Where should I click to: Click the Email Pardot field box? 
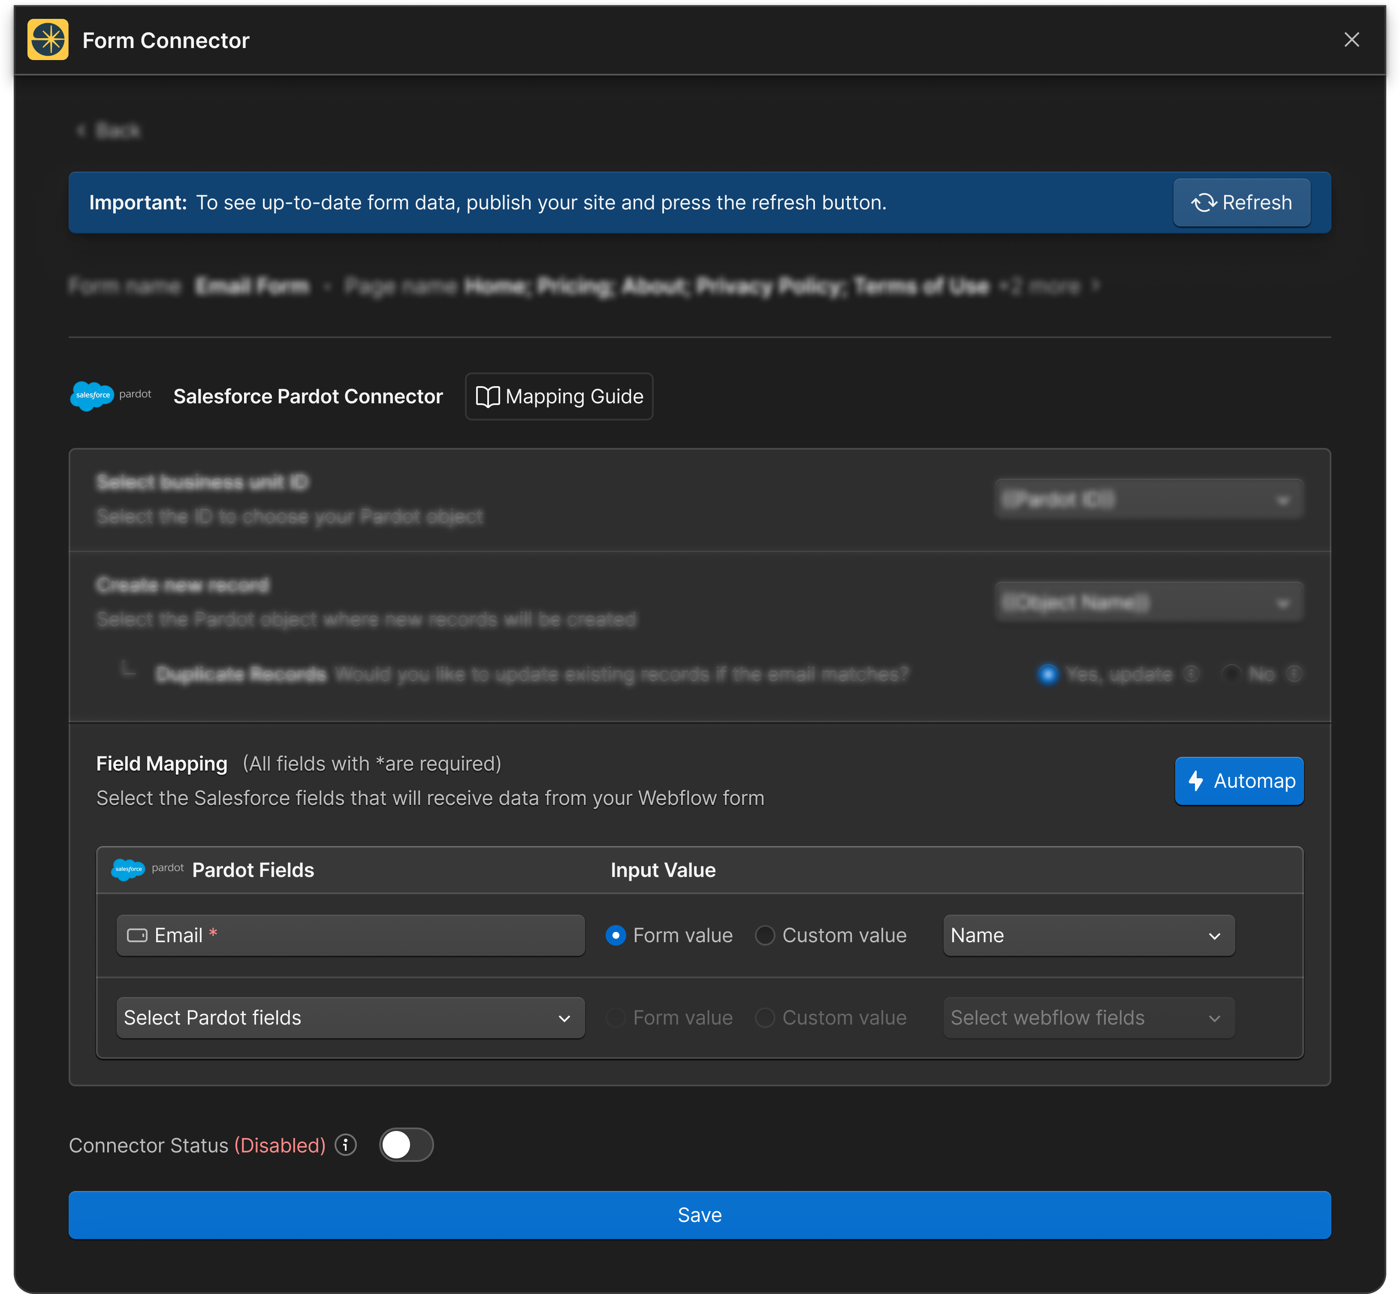[x=350, y=935]
